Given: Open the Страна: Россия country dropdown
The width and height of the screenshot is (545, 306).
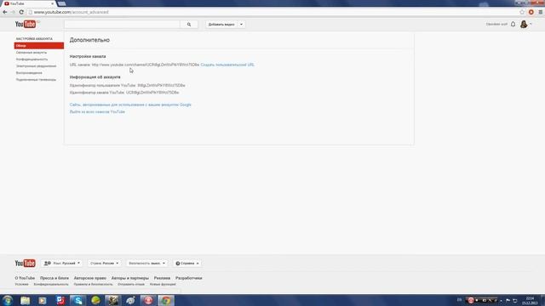Looking at the screenshot, I should point(104,263).
